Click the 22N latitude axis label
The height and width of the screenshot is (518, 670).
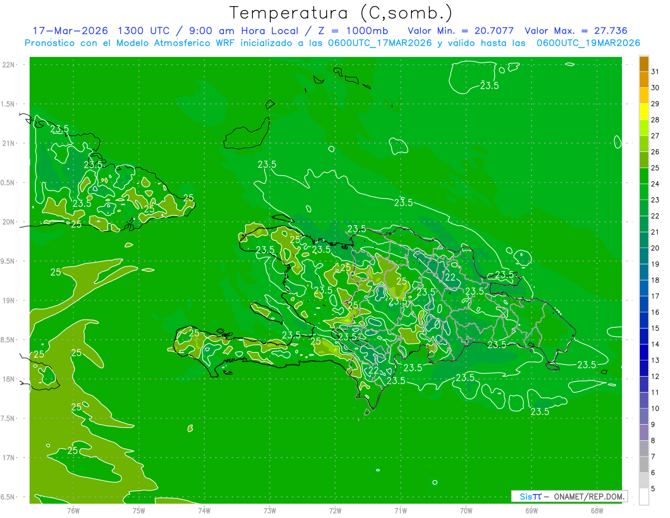click(x=8, y=65)
